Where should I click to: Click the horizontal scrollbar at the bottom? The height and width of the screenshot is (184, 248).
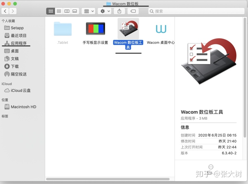click(108, 179)
